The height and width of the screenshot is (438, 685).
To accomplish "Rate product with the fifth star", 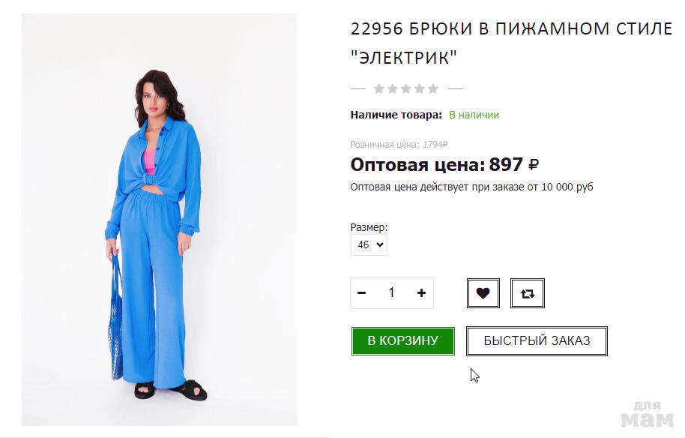I will click(x=433, y=89).
